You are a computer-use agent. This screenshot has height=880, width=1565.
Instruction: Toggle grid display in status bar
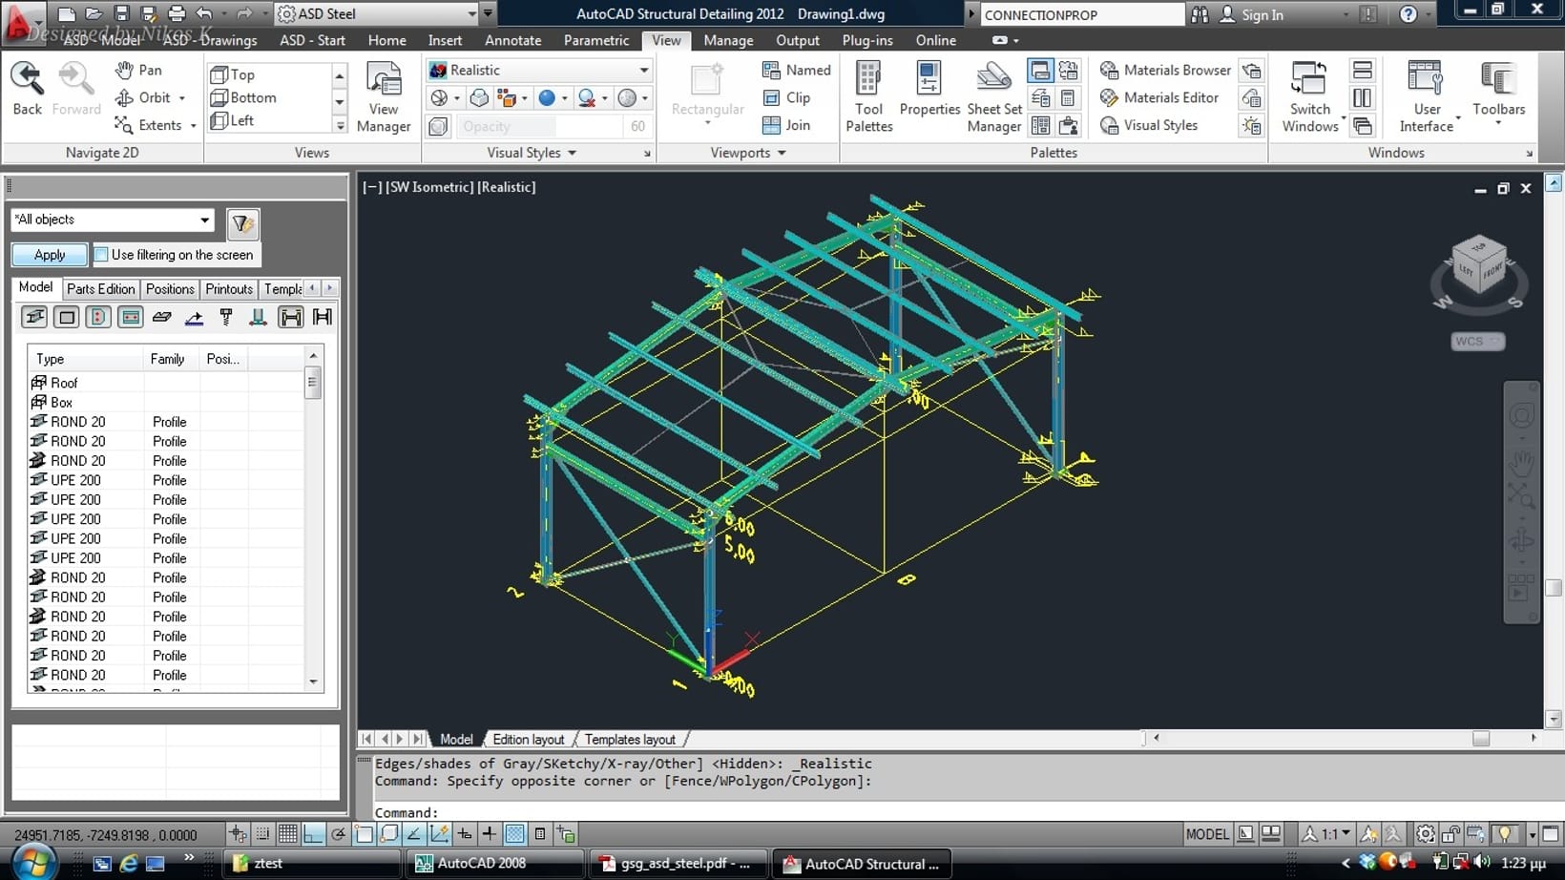coord(288,834)
